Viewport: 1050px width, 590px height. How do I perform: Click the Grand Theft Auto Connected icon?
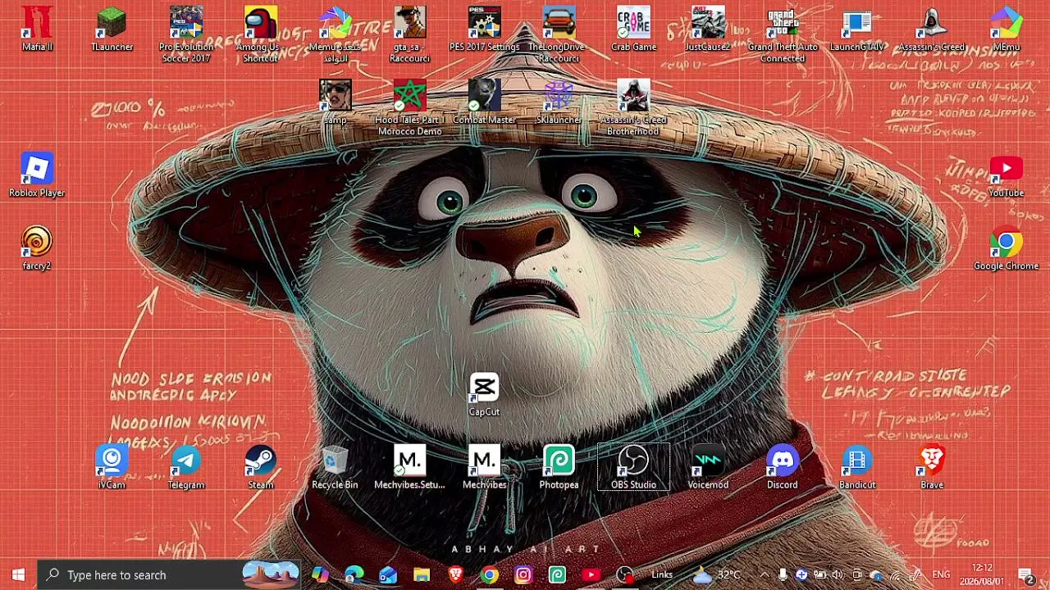click(783, 34)
